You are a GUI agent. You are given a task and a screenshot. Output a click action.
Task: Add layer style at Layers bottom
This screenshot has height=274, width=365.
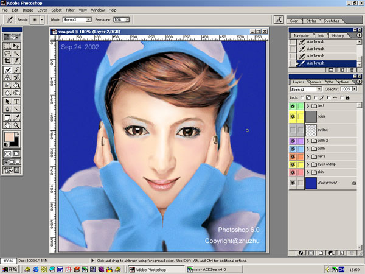coord(301,253)
